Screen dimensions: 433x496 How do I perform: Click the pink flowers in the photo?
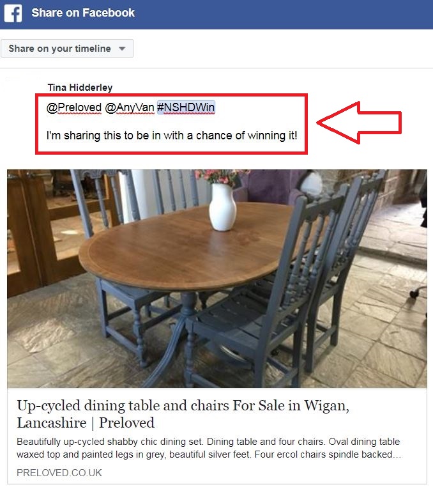coord(220,176)
